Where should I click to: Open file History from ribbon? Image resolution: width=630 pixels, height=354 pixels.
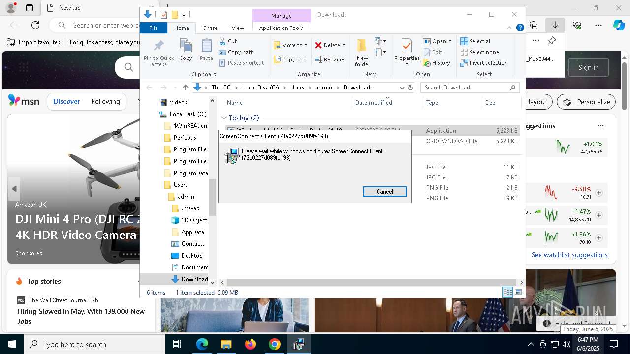[x=437, y=63]
